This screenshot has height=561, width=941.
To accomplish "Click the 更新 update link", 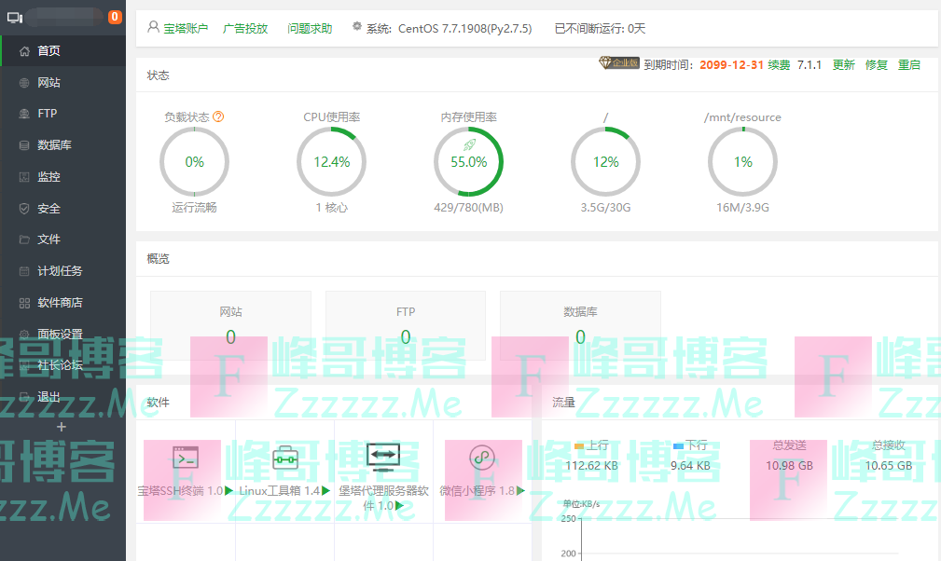I will (843, 65).
